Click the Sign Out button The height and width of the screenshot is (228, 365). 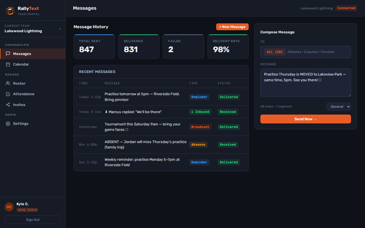33,220
